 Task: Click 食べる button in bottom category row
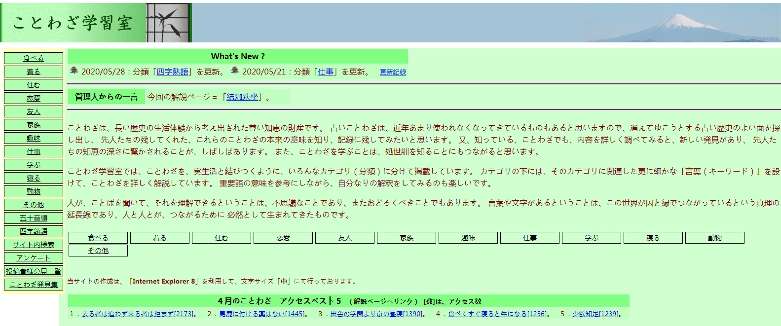tap(98, 238)
